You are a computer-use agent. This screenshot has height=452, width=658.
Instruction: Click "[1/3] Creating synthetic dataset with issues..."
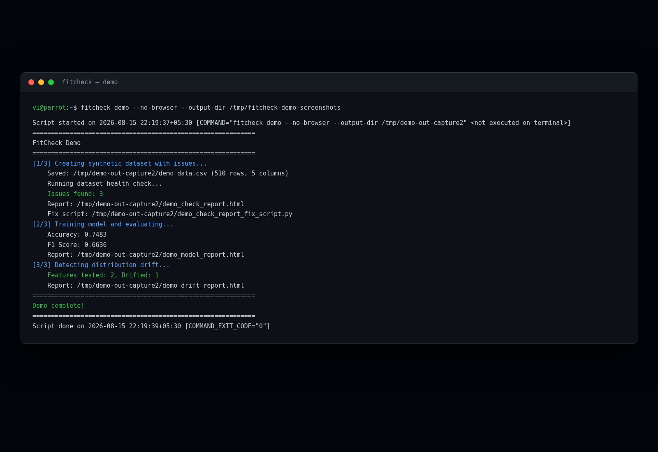120,164
